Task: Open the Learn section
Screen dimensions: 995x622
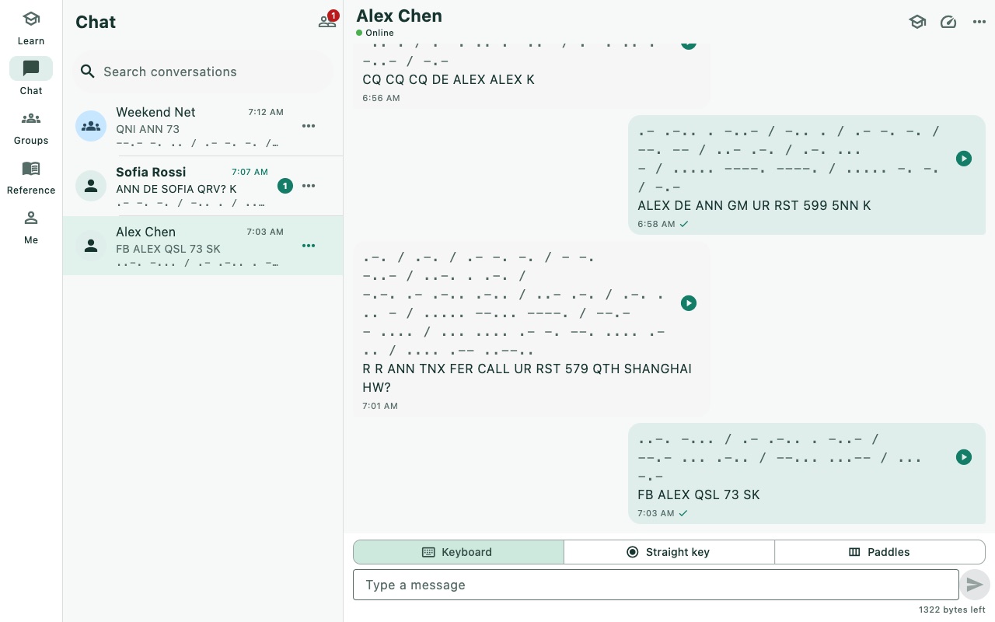Action: (31, 28)
